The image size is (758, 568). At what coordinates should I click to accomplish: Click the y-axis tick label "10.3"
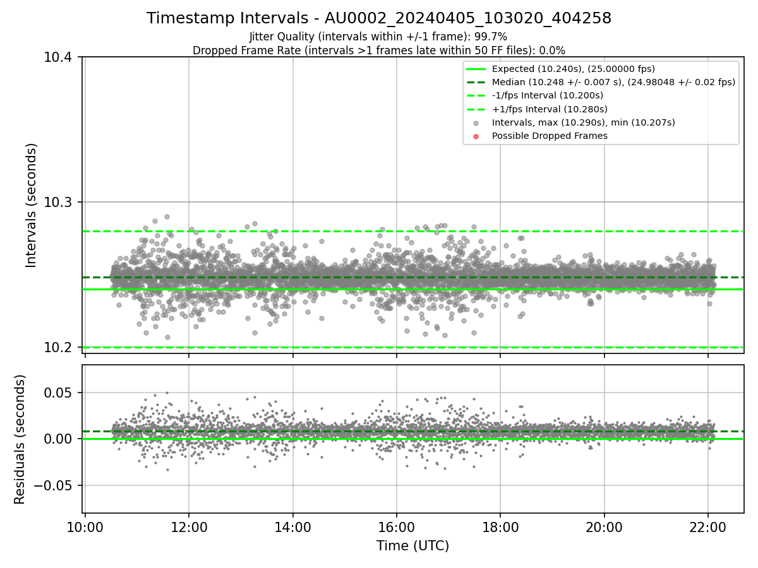tap(59, 203)
